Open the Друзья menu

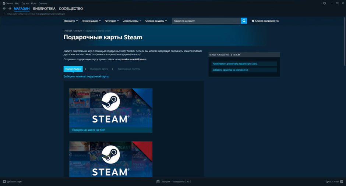click(x=25, y=3)
